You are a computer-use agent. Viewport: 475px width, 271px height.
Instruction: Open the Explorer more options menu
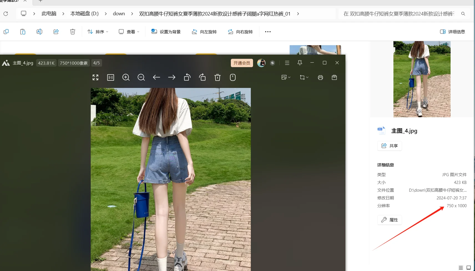tap(267, 31)
